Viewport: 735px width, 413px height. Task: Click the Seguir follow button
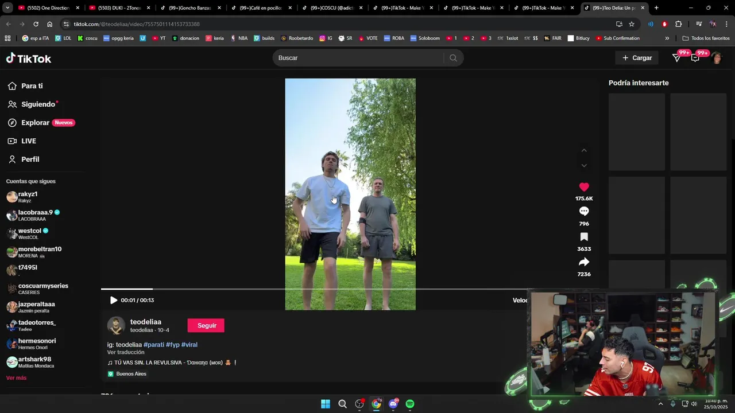pos(206,326)
